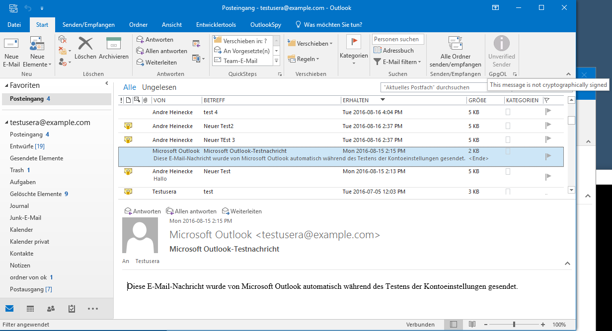Open the Kategorien dropdown
The width and height of the screenshot is (612, 331).
point(354,51)
